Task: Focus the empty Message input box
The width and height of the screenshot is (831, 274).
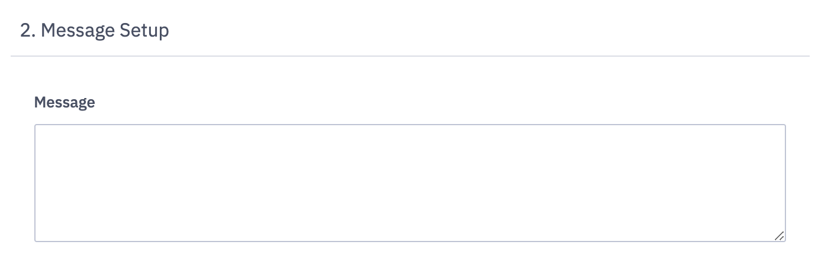Action: (x=410, y=182)
